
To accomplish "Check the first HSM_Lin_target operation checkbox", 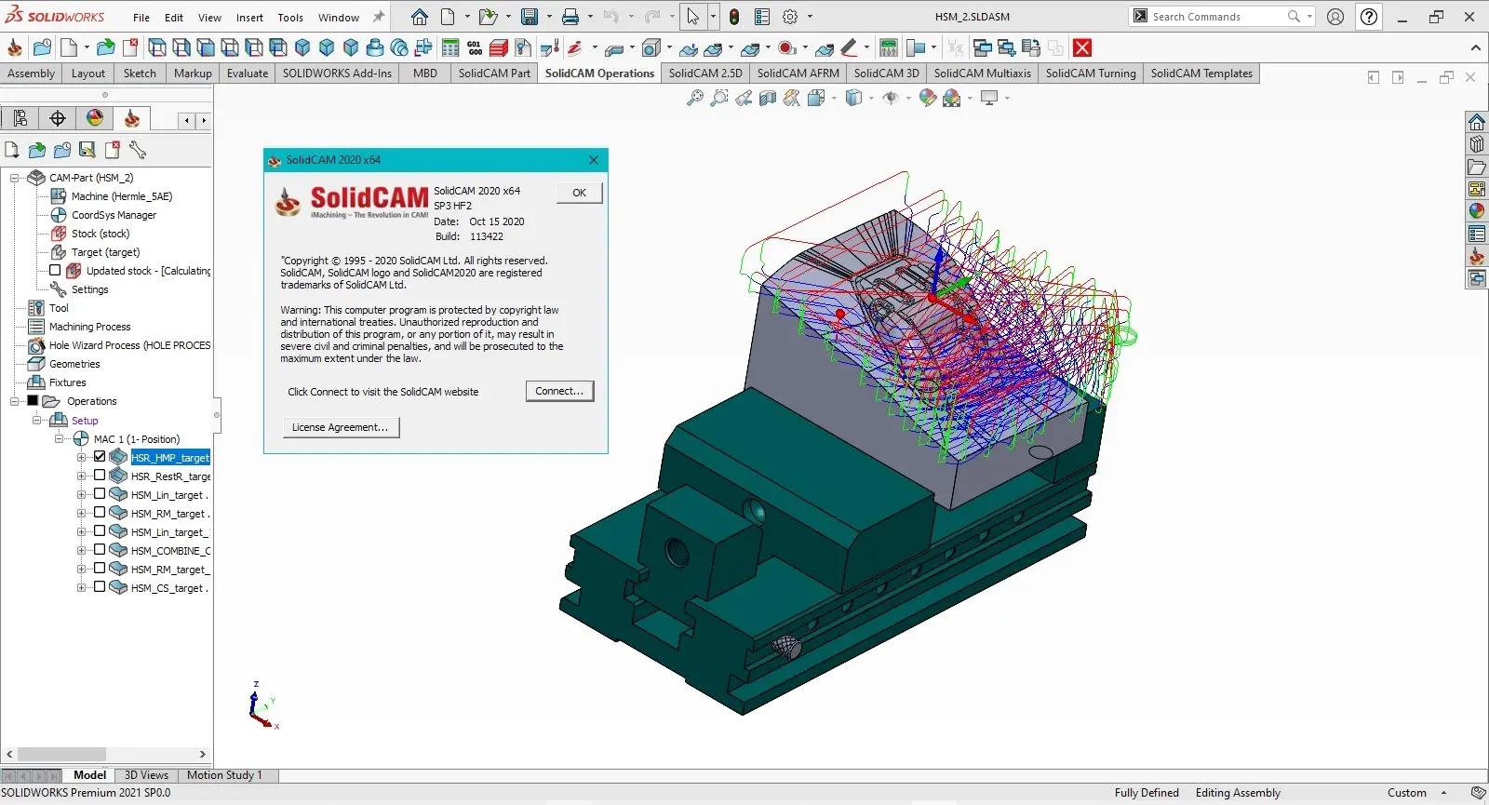I will point(100,494).
